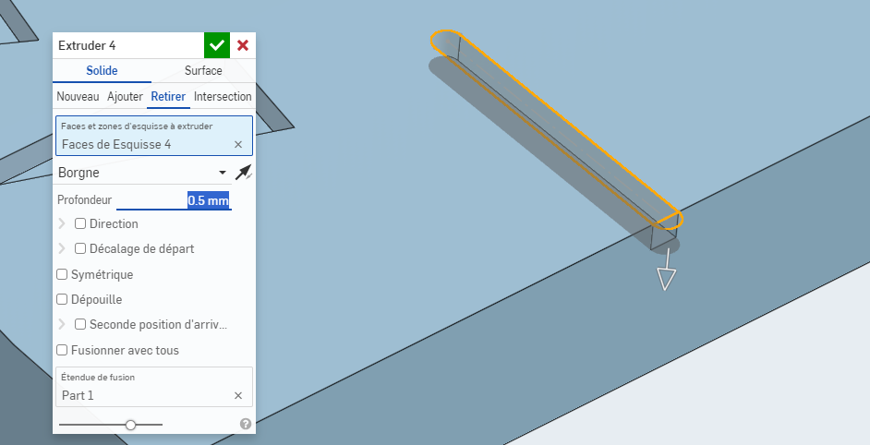Toggle the Dépouille checkbox
The width and height of the screenshot is (870, 445).
[62, 299]
